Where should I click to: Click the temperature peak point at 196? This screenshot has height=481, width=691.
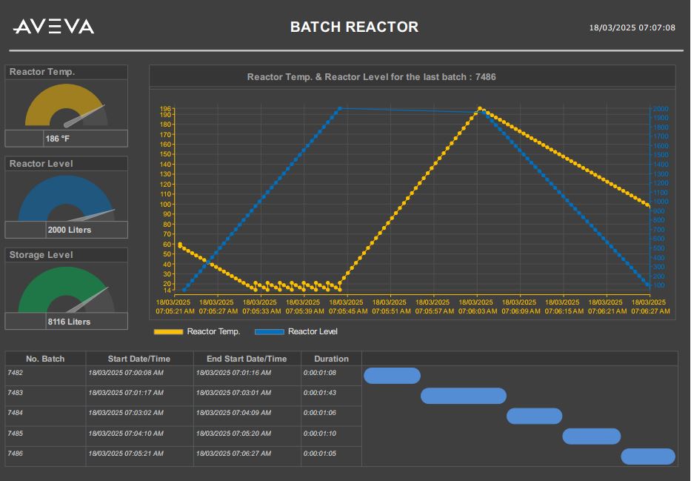click(x=480, y=109)
